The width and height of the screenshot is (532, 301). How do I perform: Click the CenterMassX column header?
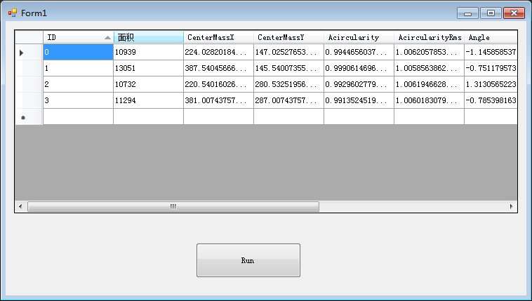point(218,37)
